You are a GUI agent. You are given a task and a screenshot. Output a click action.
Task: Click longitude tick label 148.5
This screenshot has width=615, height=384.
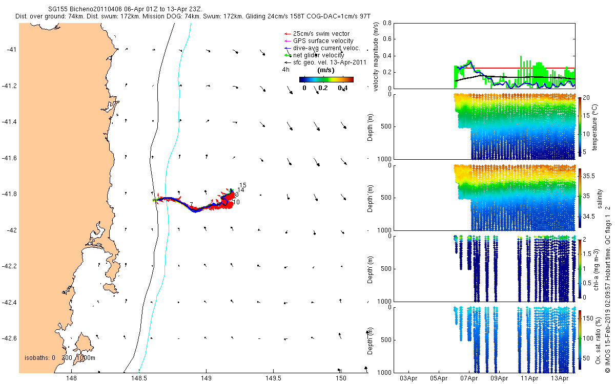(138, 378)
